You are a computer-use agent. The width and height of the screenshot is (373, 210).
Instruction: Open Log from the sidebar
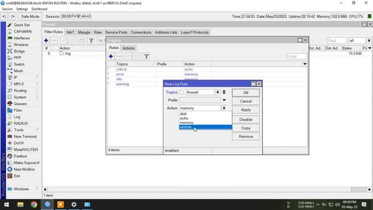[17, 117]
